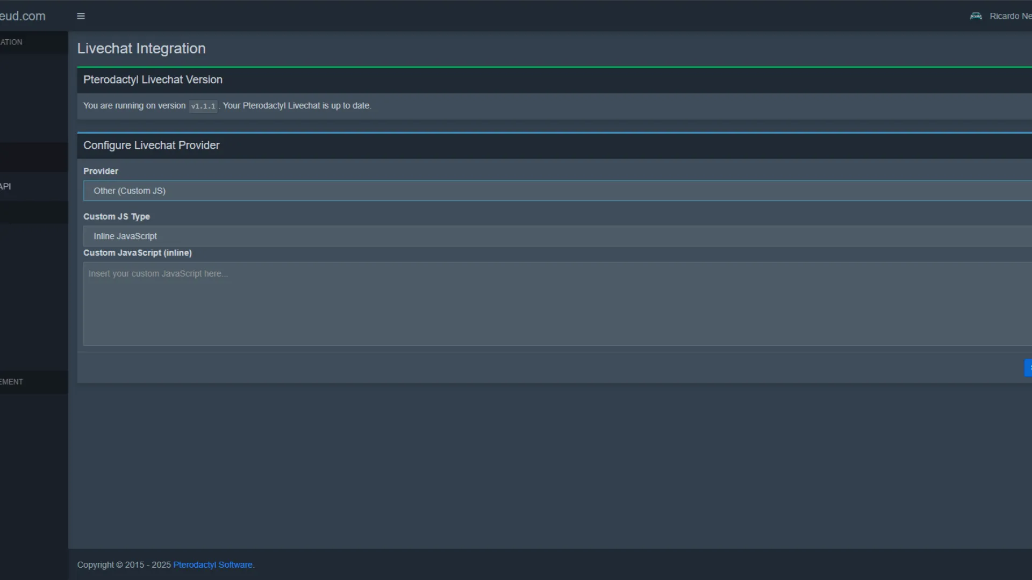Click the Pterodactyl Livechat Version box header

coord(153,80)
